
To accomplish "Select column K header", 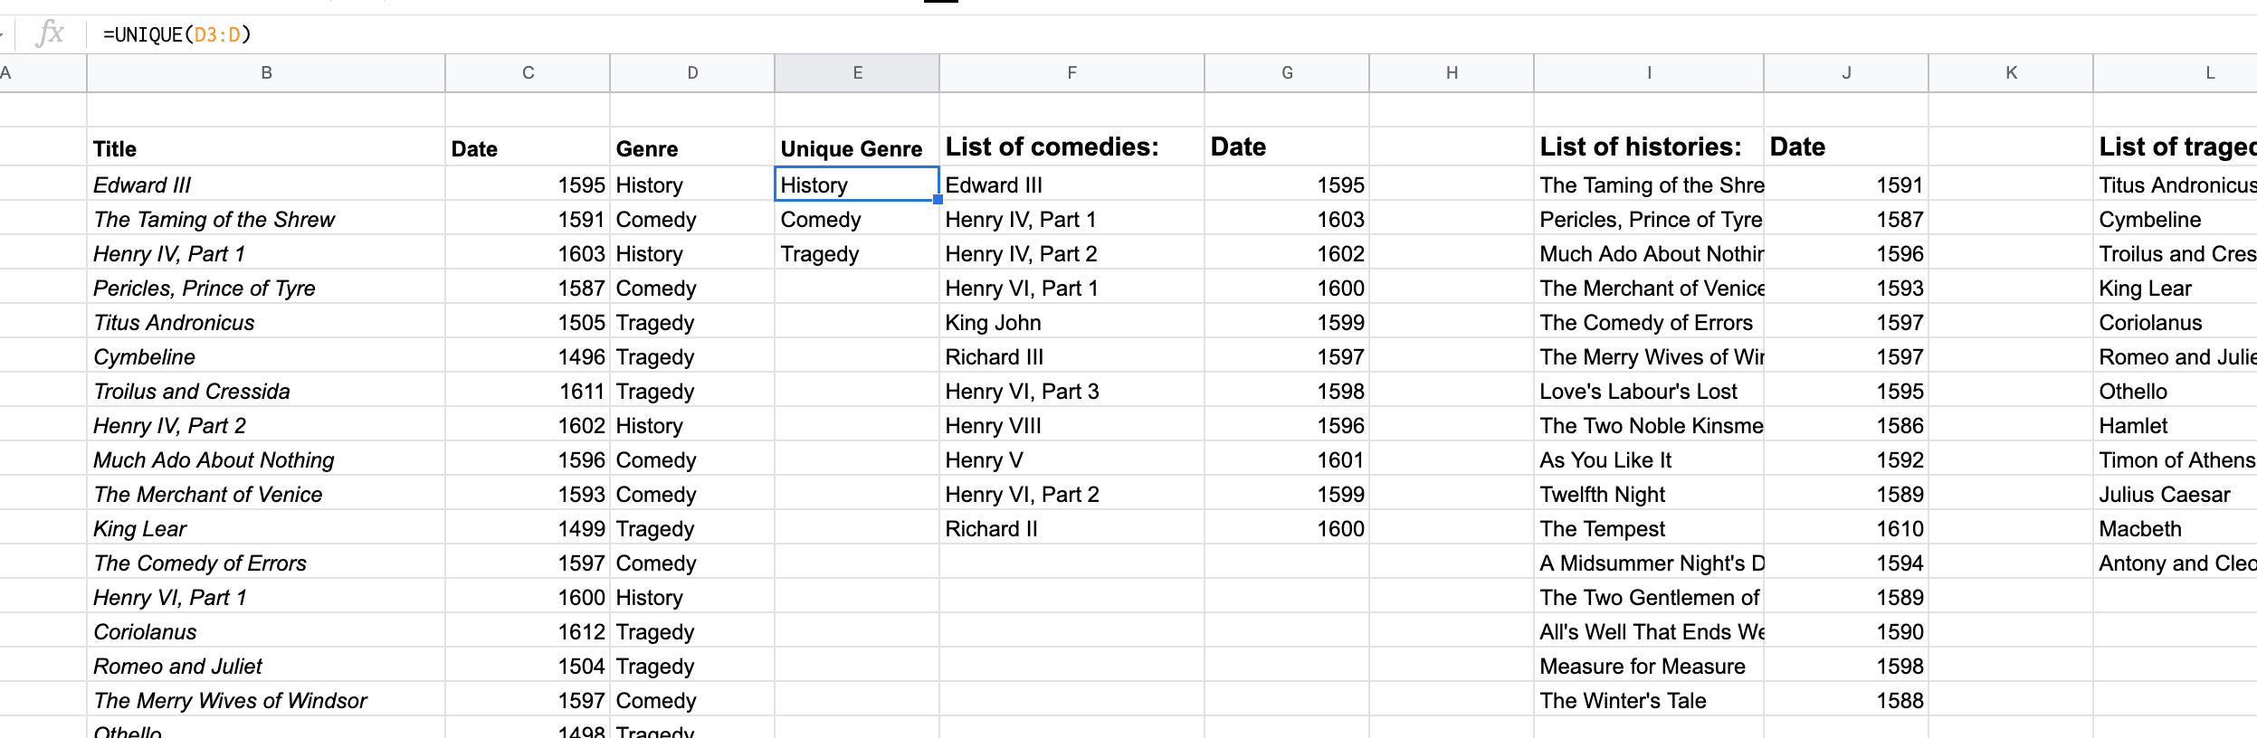I will (x=2011, y=73).
